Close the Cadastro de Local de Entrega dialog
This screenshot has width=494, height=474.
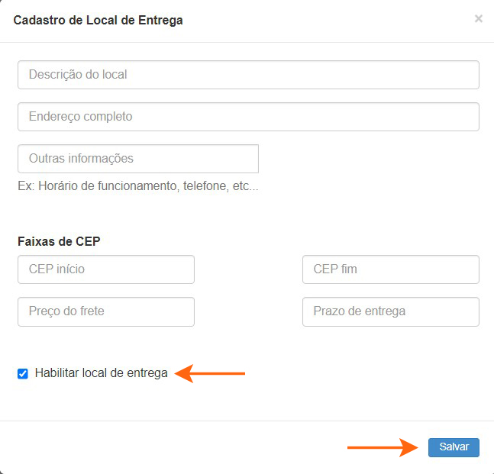tap(479, 19)
